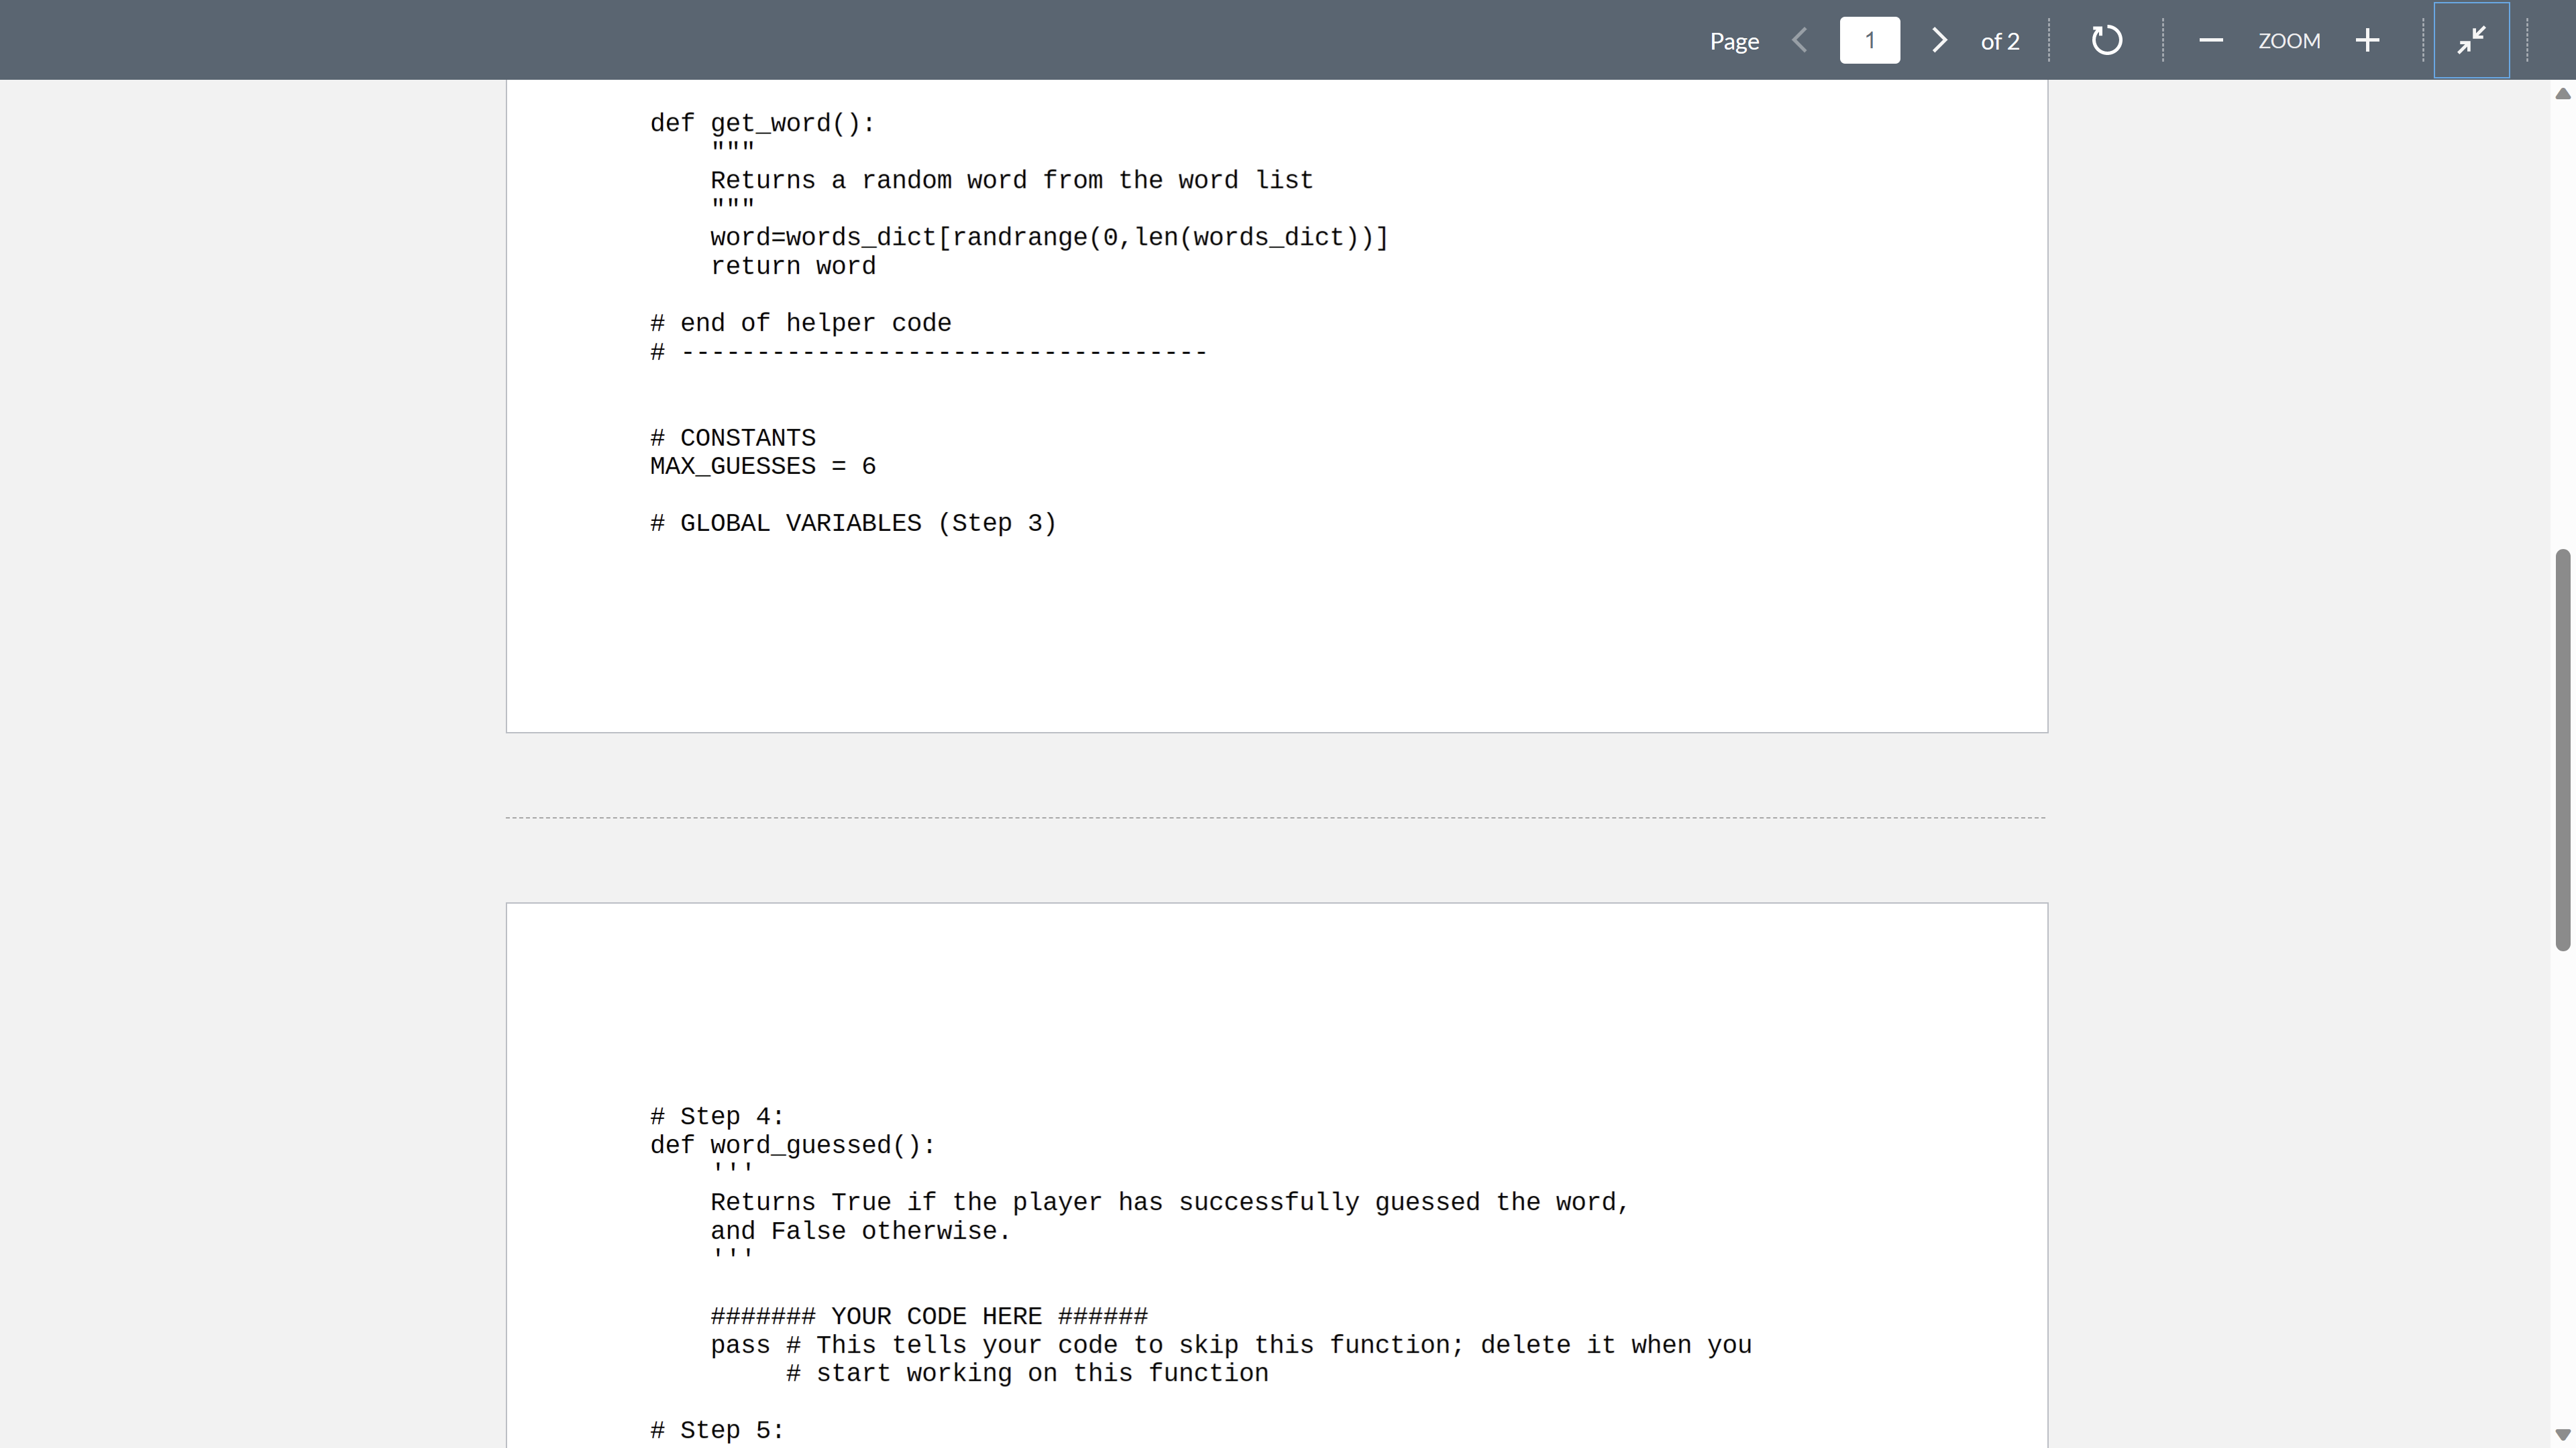Click the 'word=words_dict[randrange...' line
Screen dimensions: 2576x1448
(x=1049, y=238)
